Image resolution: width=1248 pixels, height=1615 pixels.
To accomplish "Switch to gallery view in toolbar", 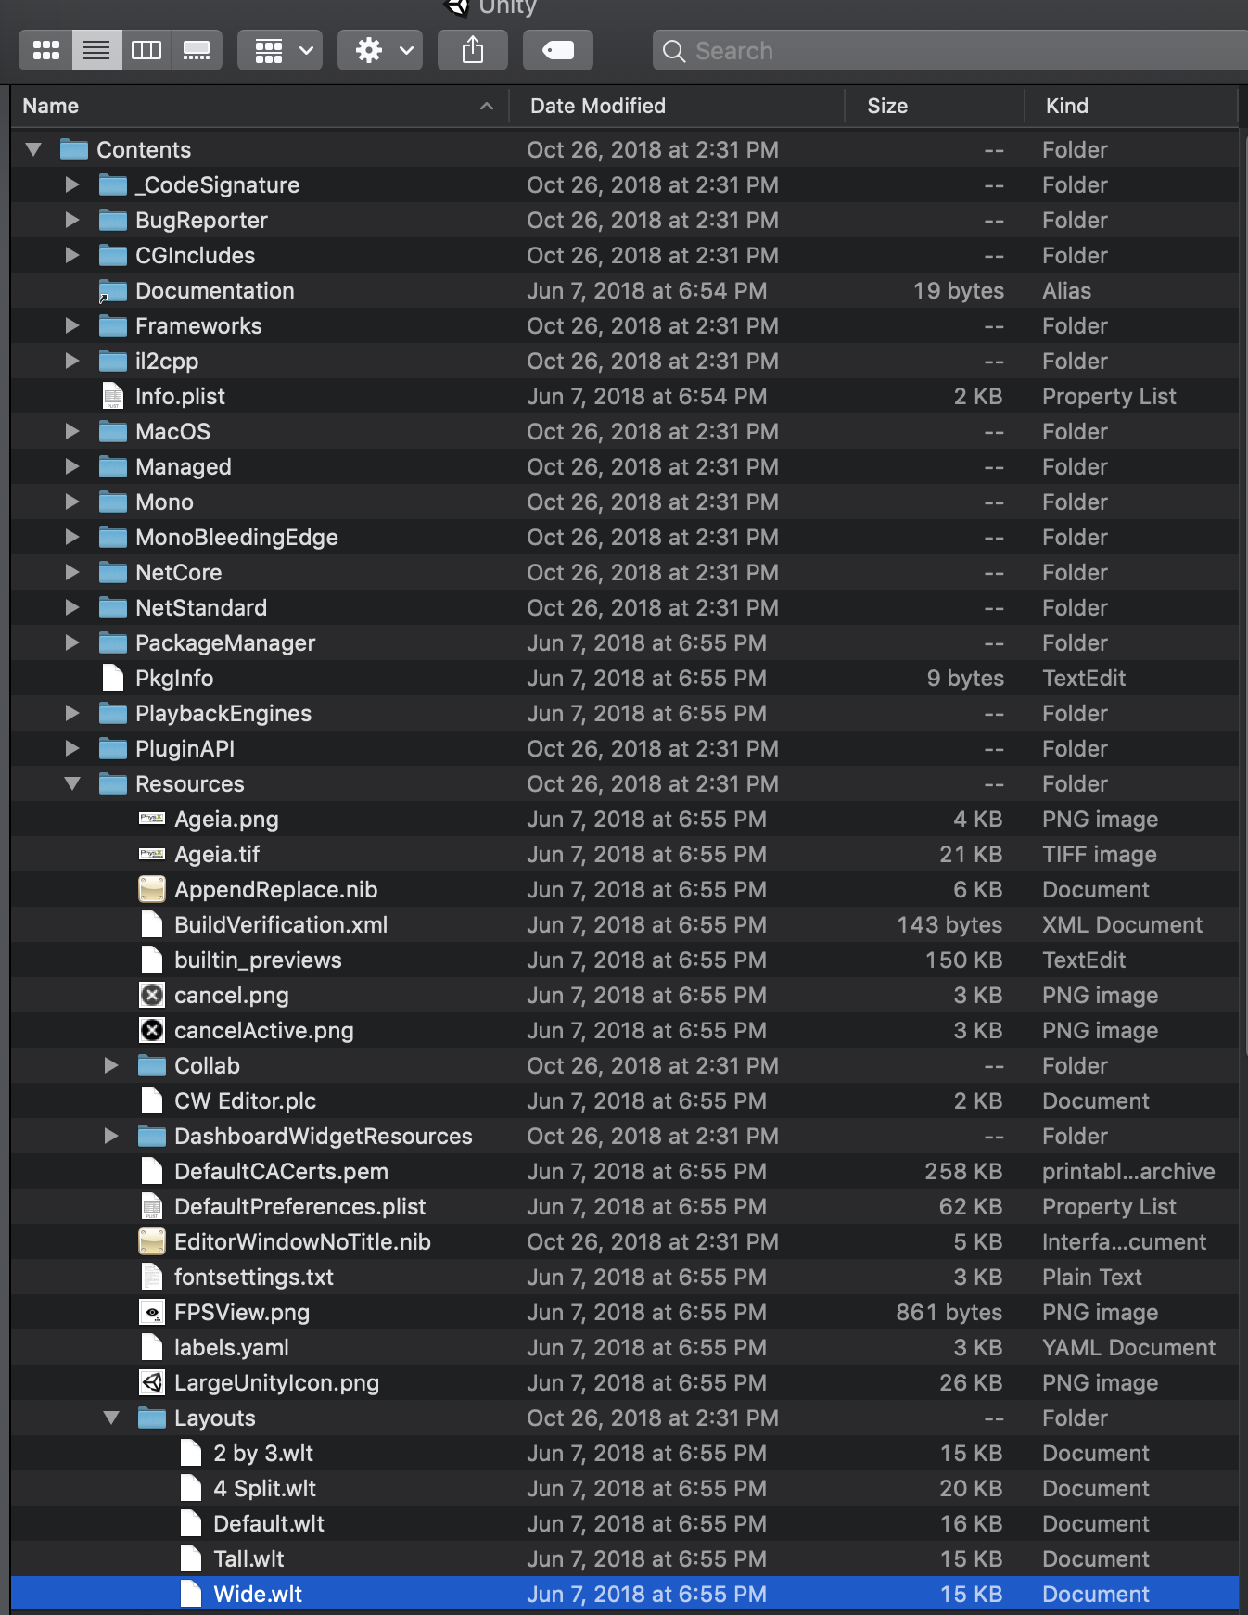I will [x=197, y=50].
